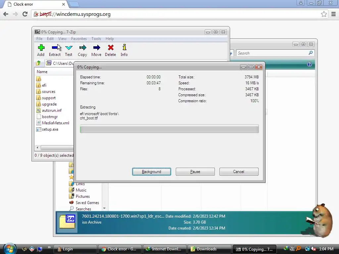Open Saved Games in Explorer sidebar
Viewport: 339px width, 254px height.
click(87, 203)
